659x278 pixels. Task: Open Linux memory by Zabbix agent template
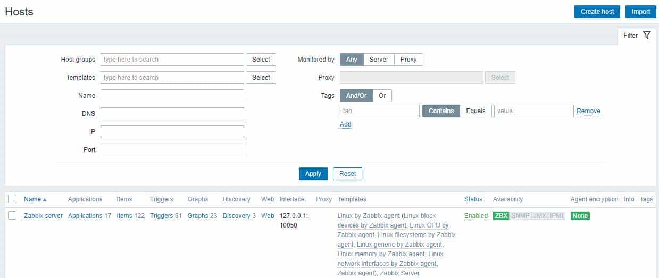point(381,254)
